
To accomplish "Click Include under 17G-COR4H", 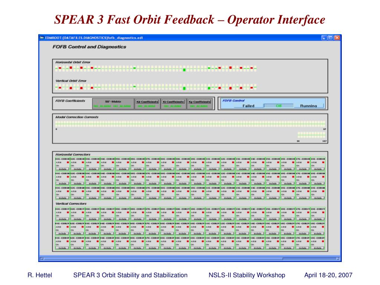I will [x=303, y=198].
